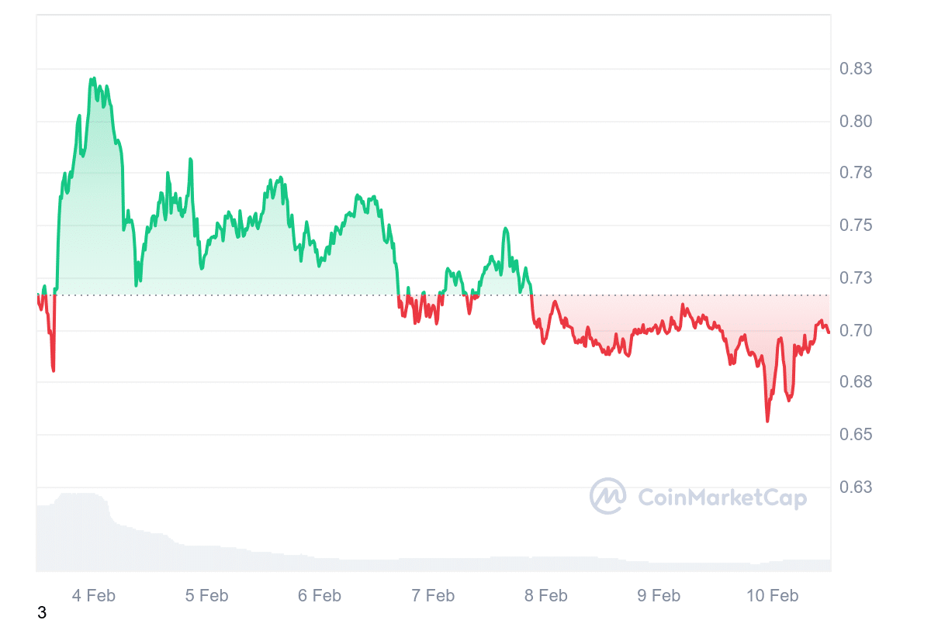Click the lowest red dip of the price line
Viewport: 931px width, 620px height.
[x=767, y=421]
